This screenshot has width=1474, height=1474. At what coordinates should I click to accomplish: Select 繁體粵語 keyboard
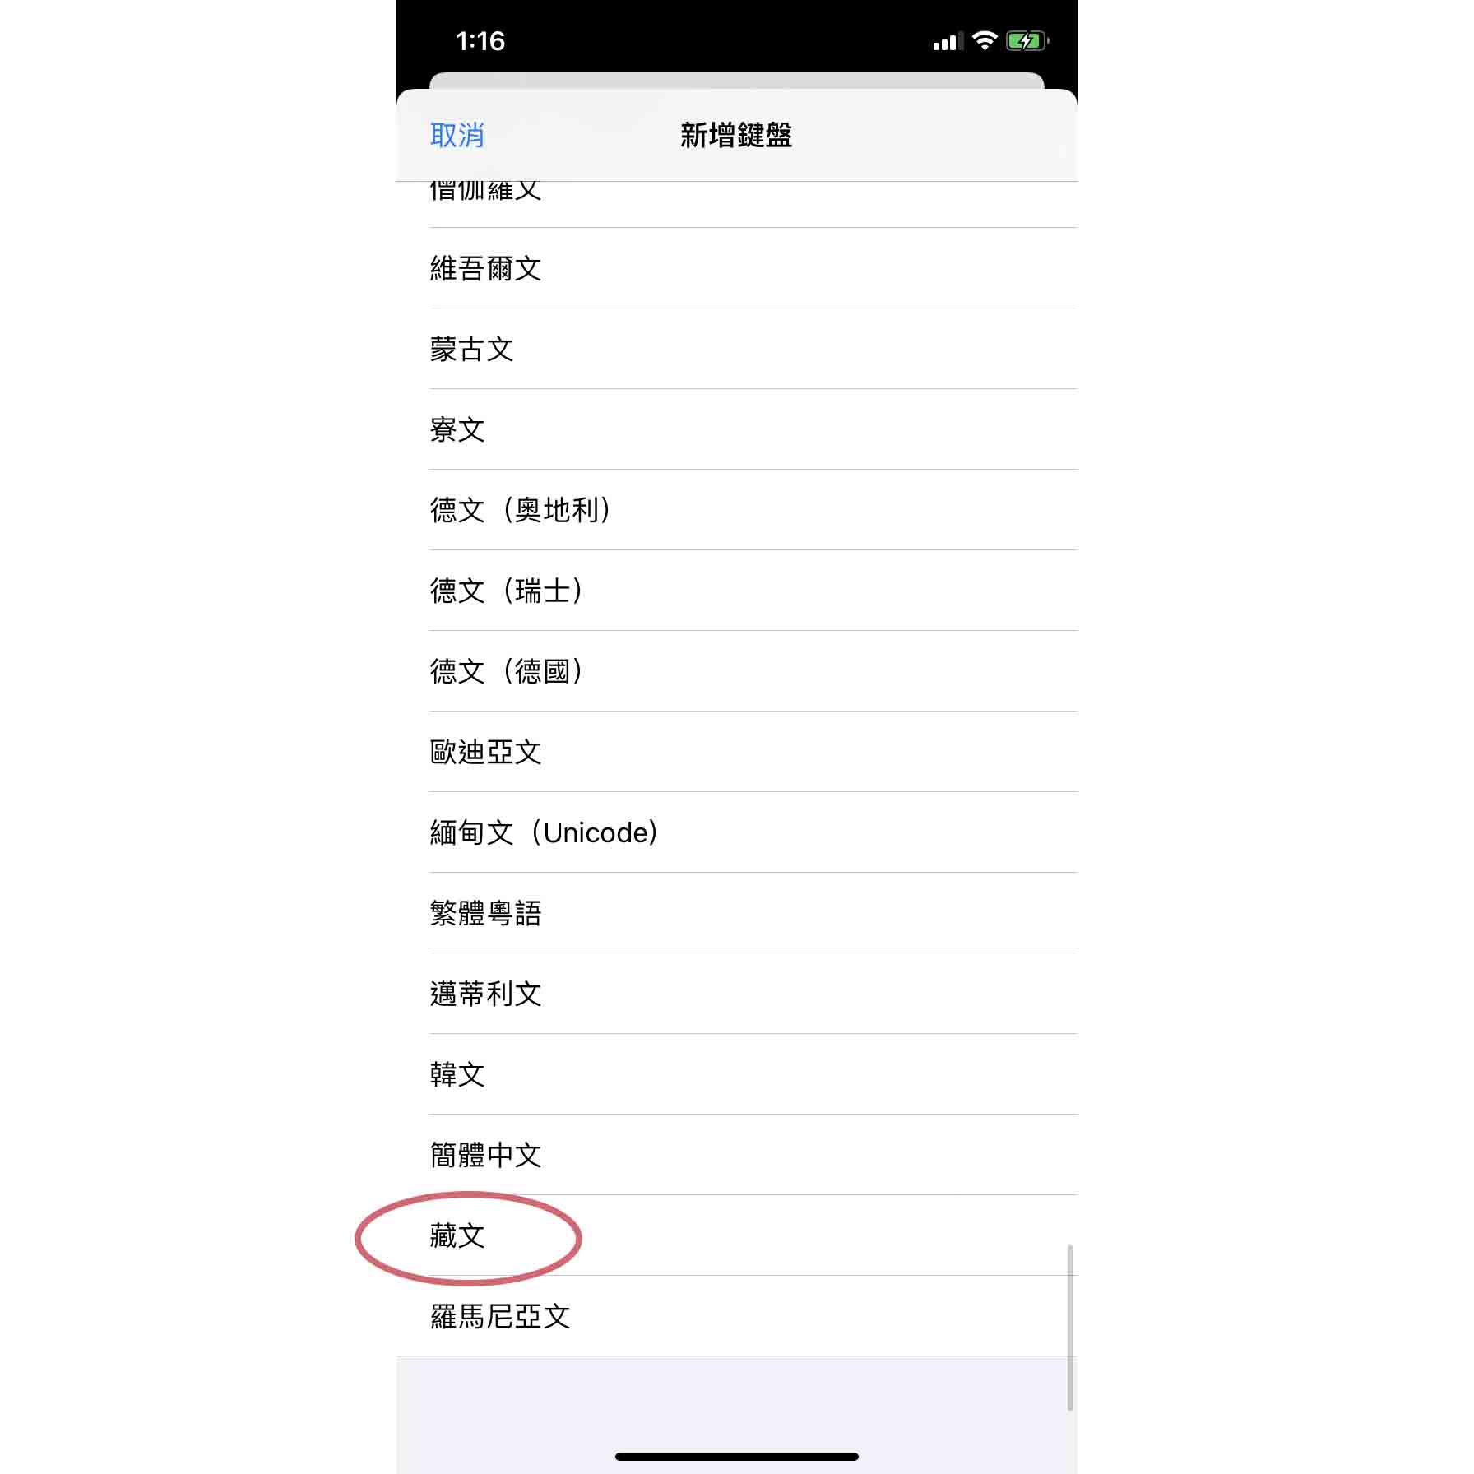click(737, 913)
